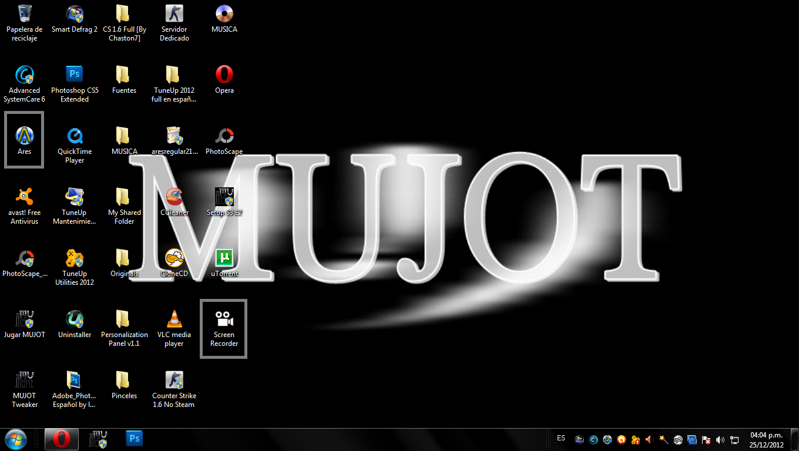Open the Ares desktop shortcut
The image size is (799, 451).
pyautogui.click(x=24, y=136)
